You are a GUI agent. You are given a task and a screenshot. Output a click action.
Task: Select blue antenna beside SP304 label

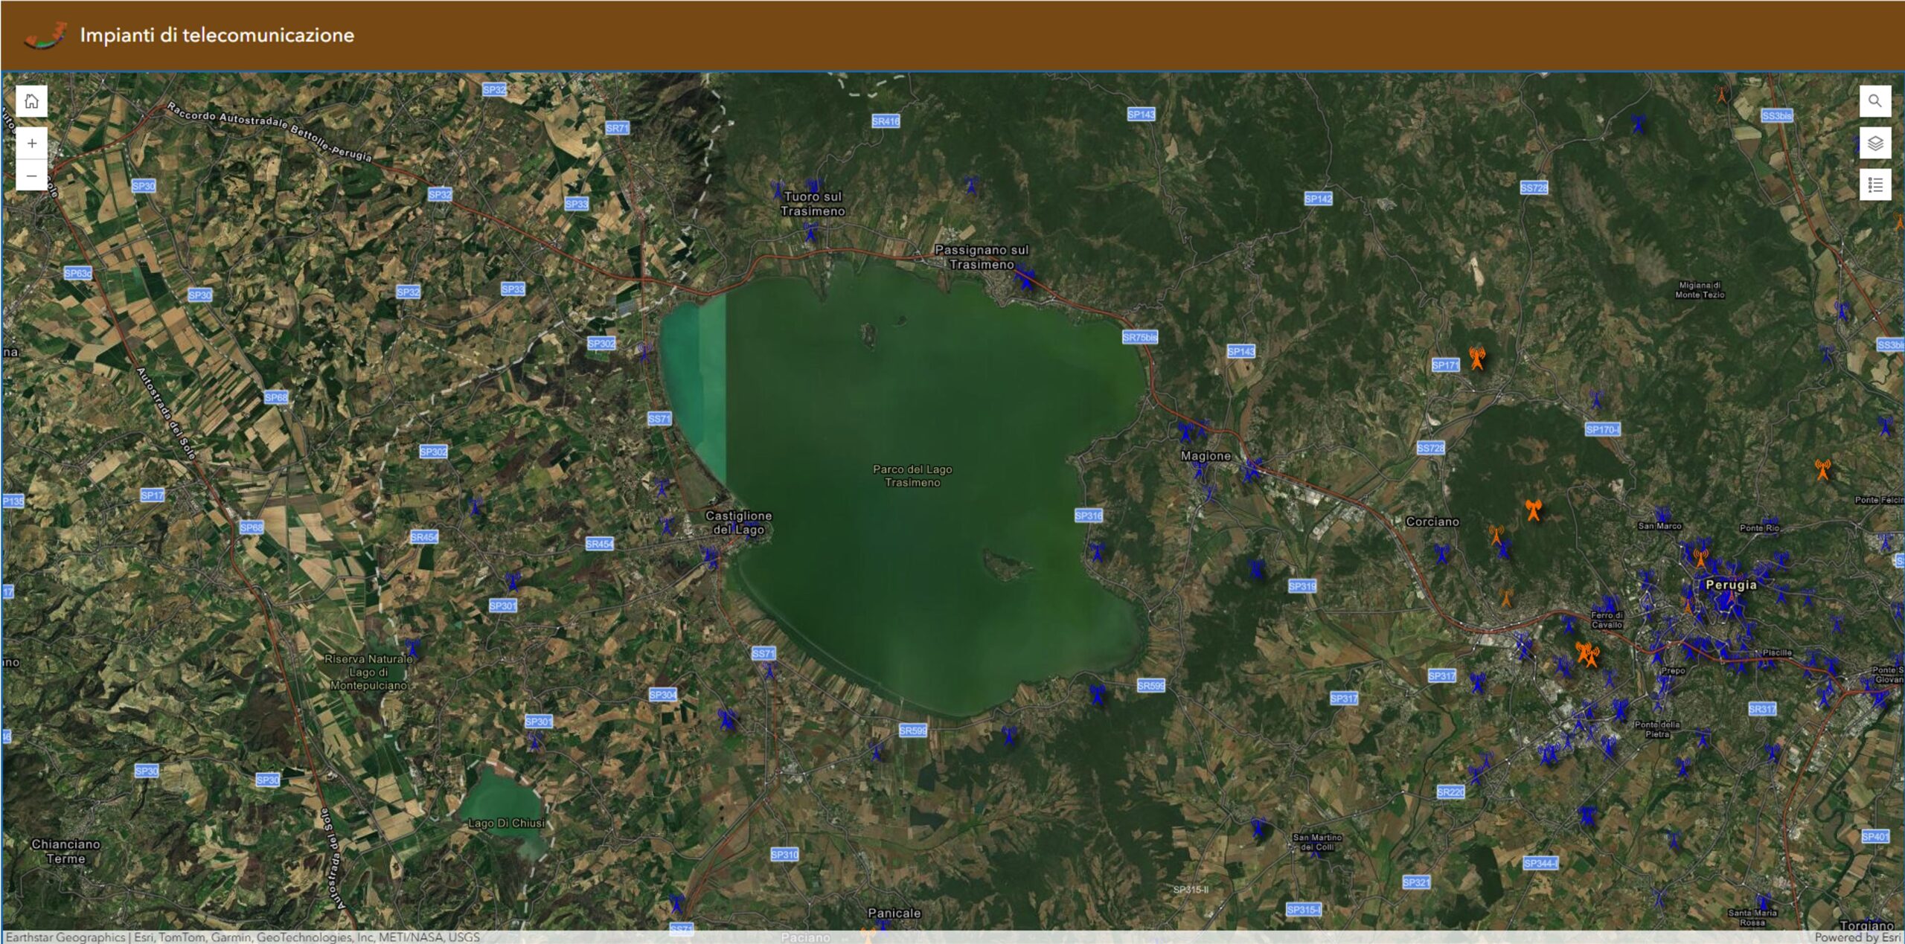tap(727, 719)
